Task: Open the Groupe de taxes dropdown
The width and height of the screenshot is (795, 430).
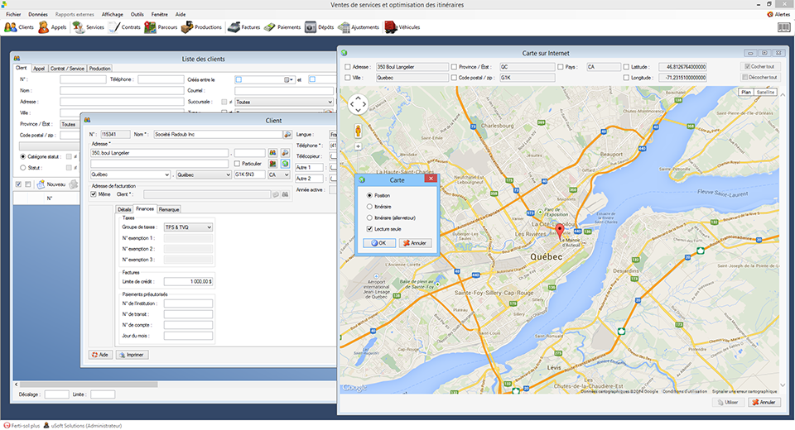Action: 188,227
